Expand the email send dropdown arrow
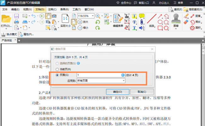The image size is (205, 126). click(x=29, y=16)
